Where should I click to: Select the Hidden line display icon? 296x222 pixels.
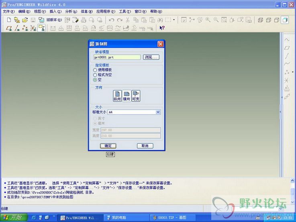coord(268,20)
